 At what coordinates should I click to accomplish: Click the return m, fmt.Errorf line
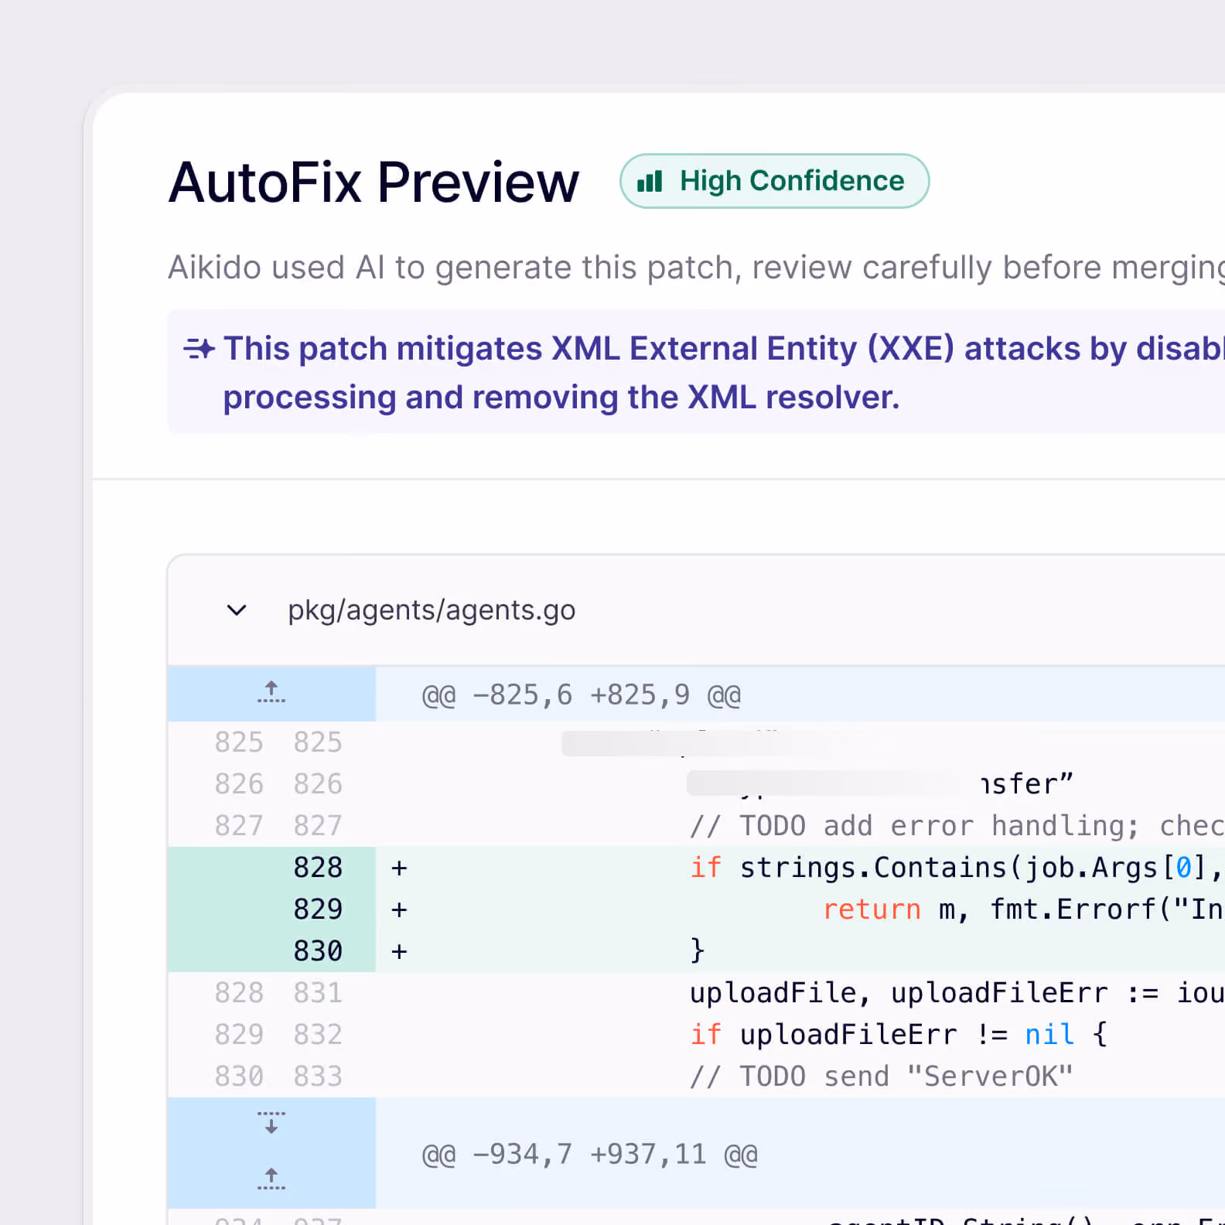tap(1023, 909)
